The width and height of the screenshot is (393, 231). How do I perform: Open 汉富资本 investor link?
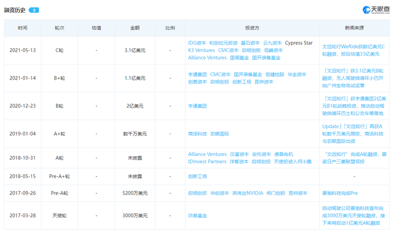coord(239,154)
